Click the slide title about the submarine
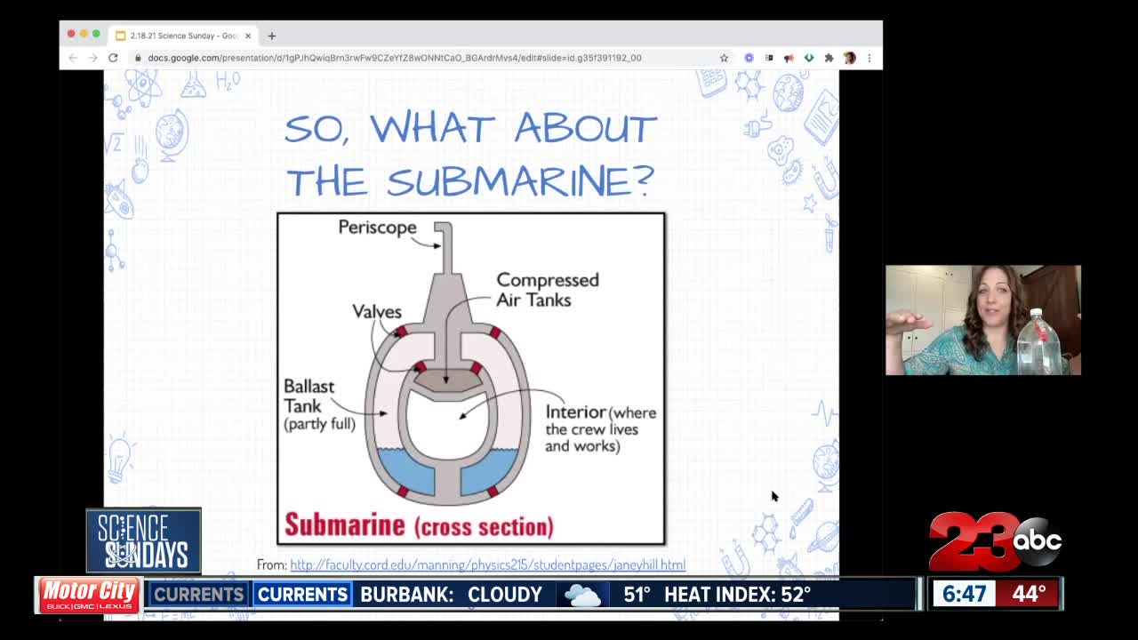The image size is (1138, 640). (x=470, y=154)
